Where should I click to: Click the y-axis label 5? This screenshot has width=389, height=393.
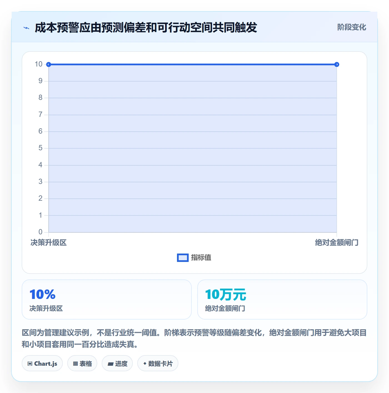[41, 148]
